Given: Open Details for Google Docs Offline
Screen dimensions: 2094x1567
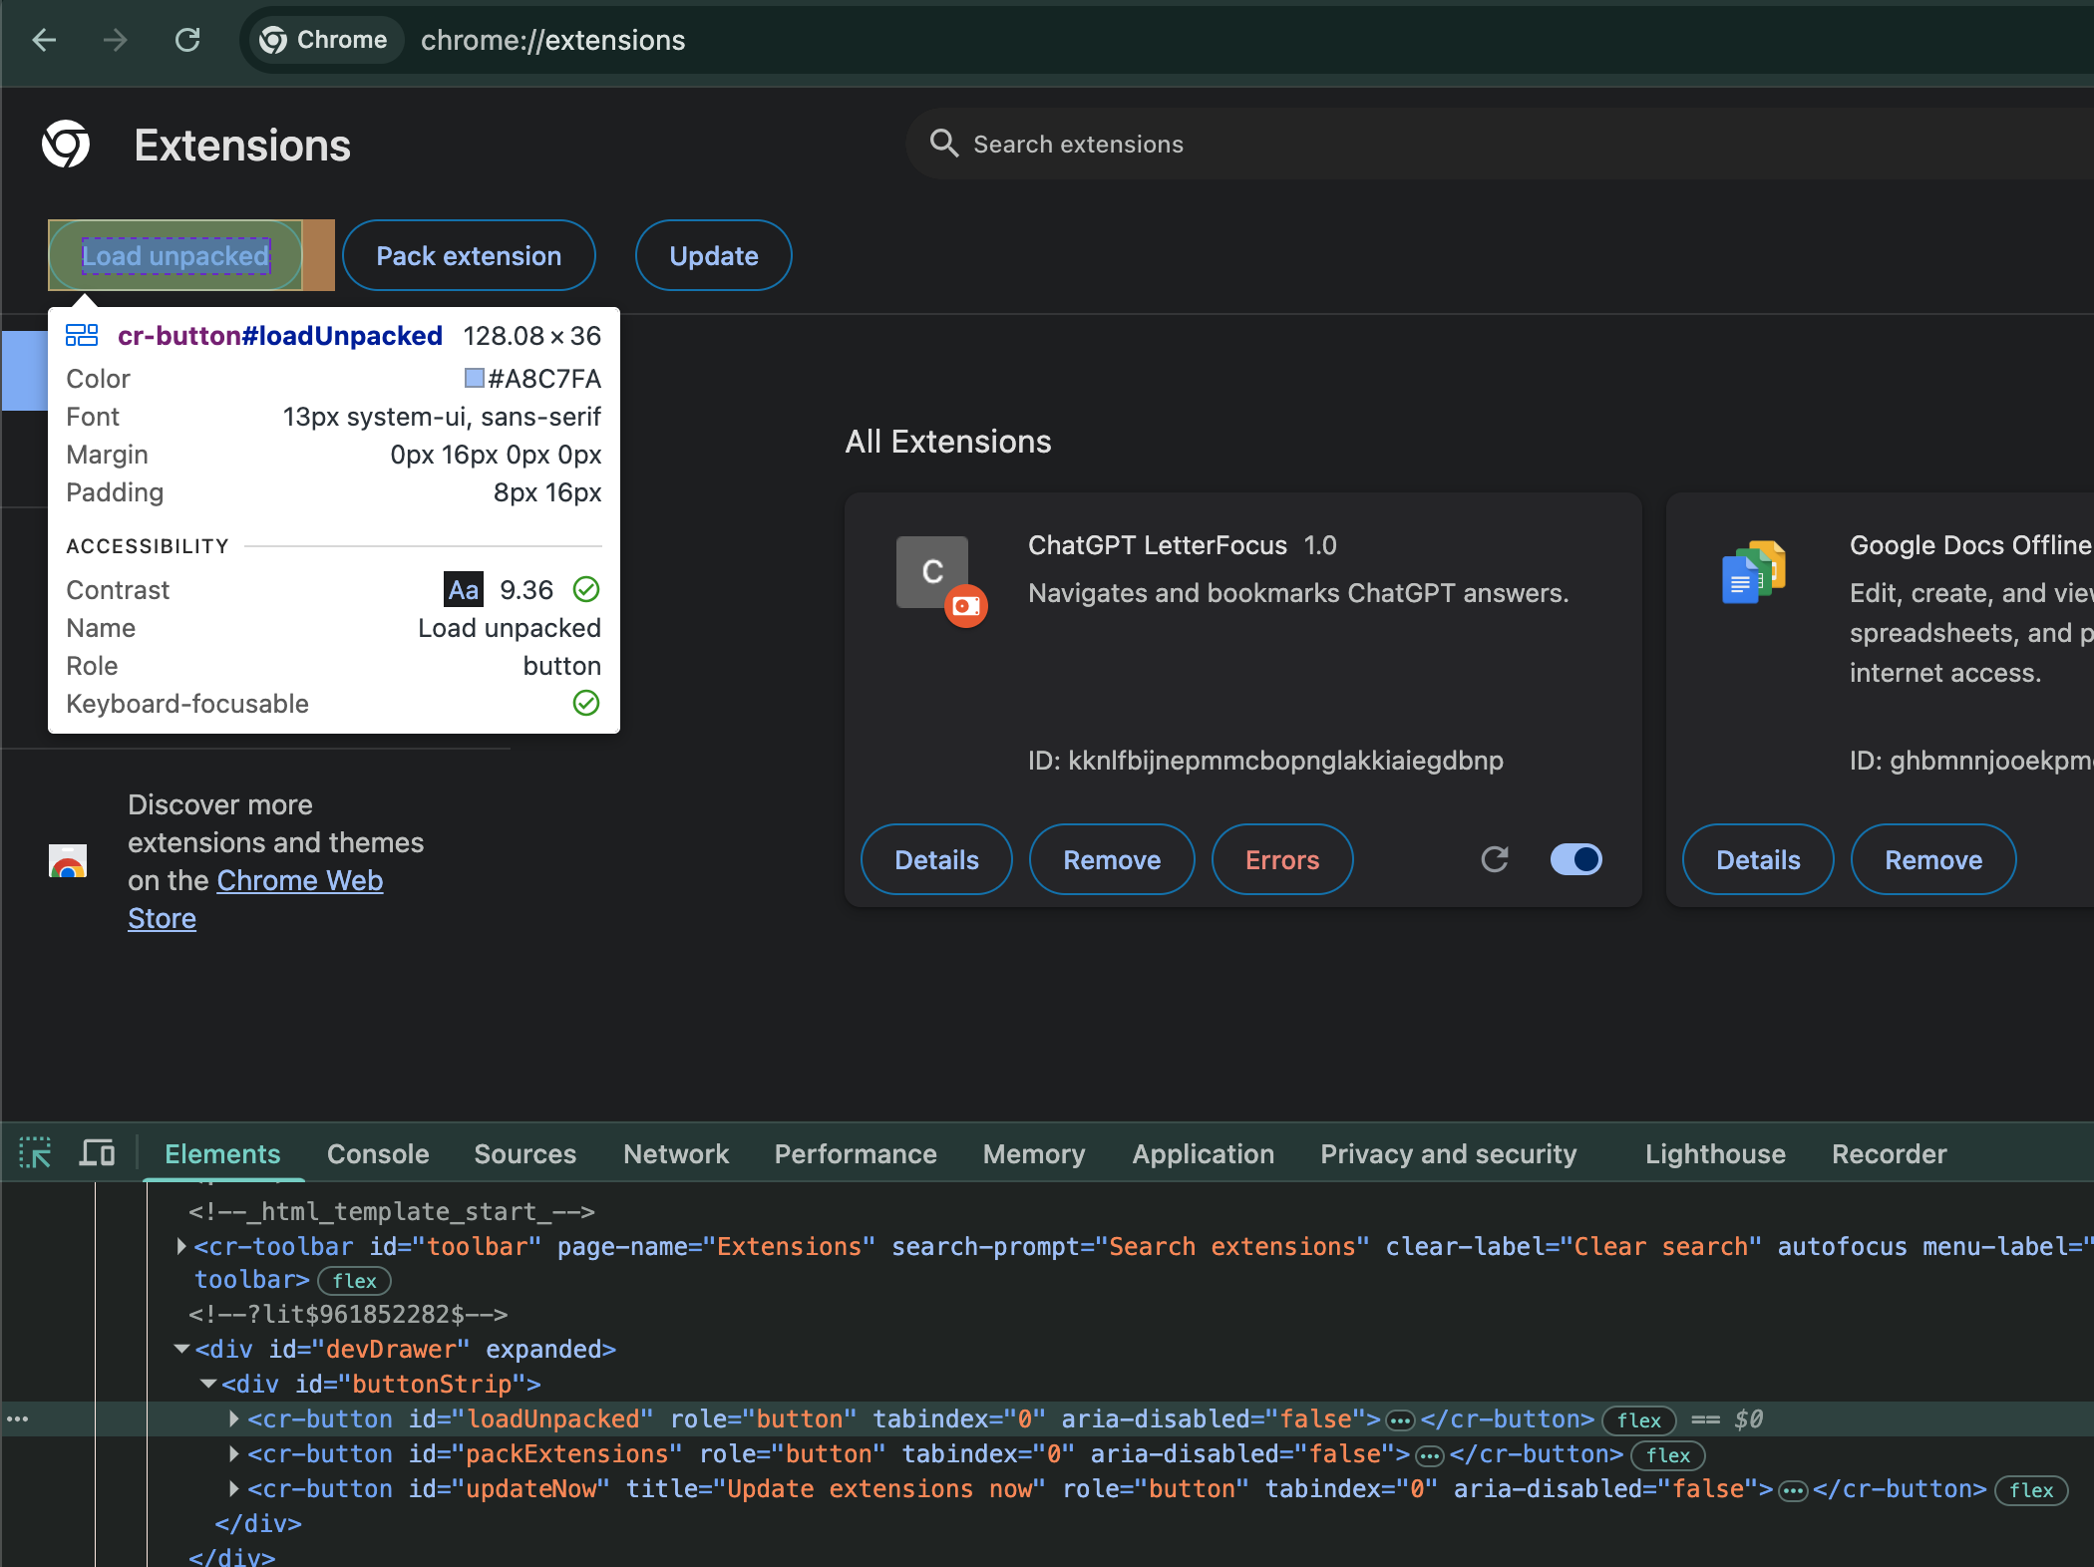Looking at the screenshot, I should pos(1758,860).
